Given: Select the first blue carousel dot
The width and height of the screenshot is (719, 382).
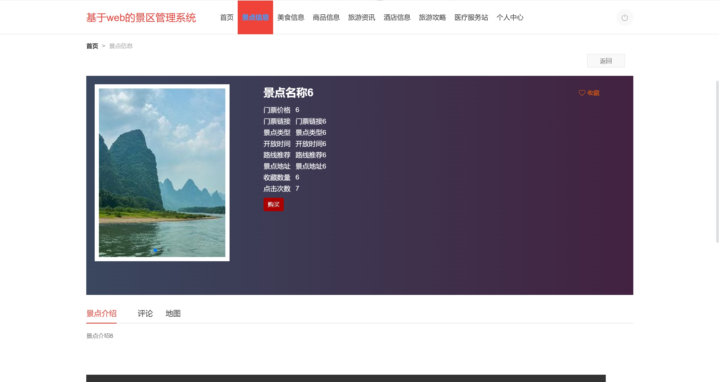Looking at the screenshot, I should [x=155, y=250].
